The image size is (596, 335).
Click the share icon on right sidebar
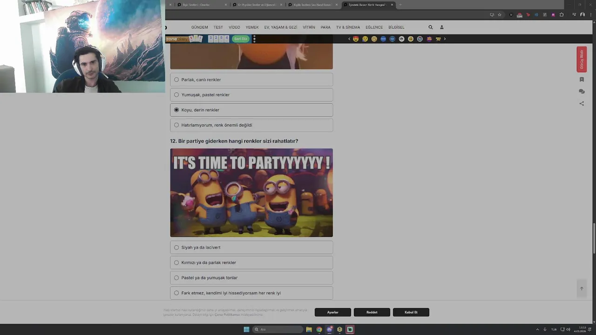582,104
